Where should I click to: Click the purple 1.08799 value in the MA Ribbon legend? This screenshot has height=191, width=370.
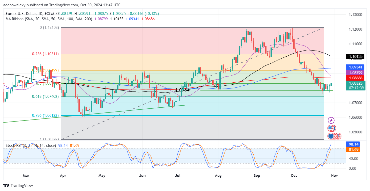[101, 19]
